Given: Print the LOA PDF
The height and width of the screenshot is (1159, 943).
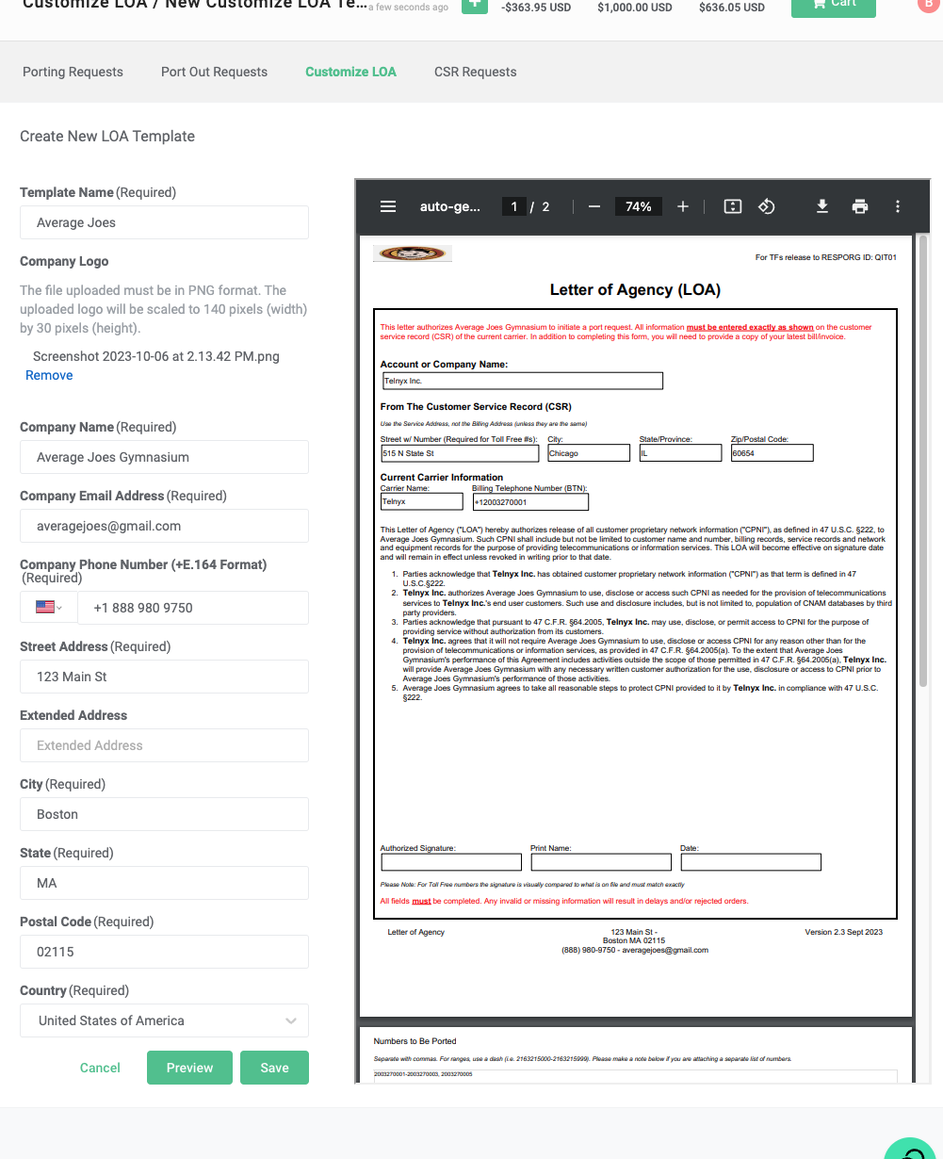Looking at the screenshot, I should pos(860,206).
